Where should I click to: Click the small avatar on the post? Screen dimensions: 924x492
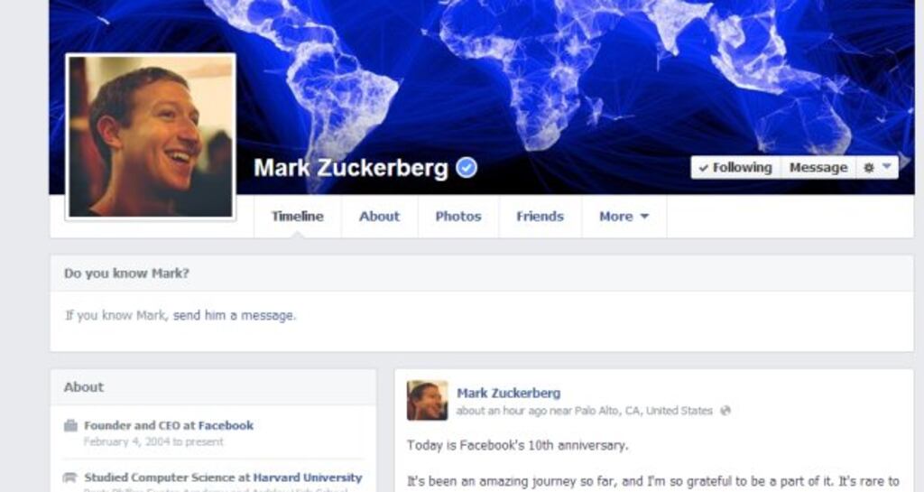click(x=427, y=401)
